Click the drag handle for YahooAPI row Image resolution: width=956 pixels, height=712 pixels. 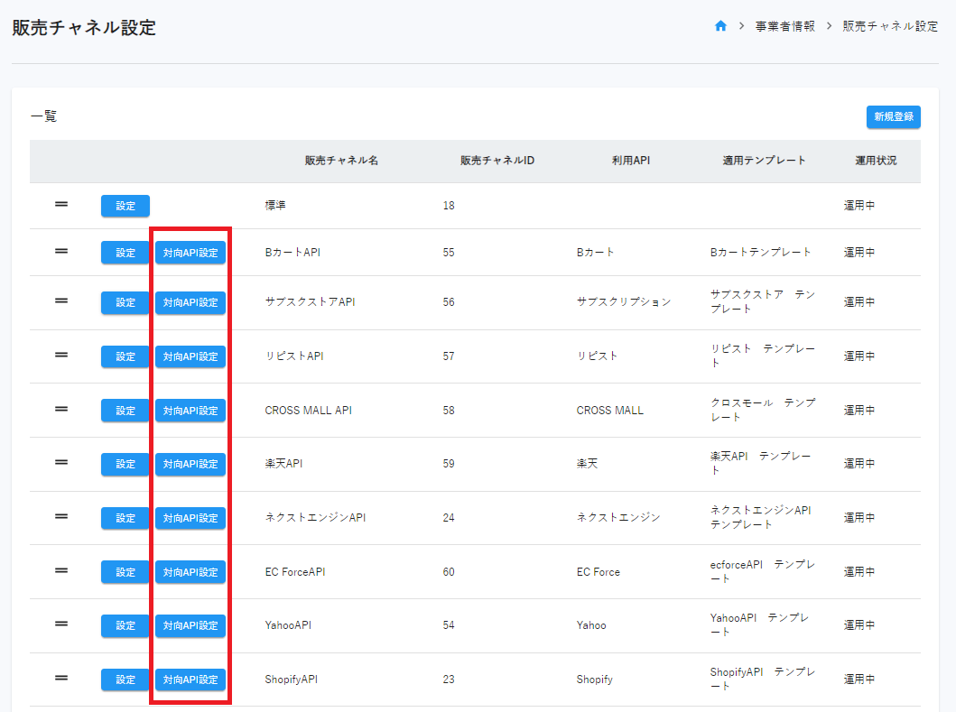61,624
